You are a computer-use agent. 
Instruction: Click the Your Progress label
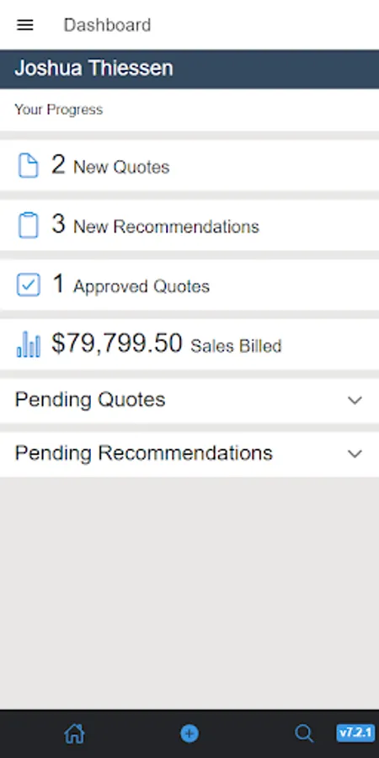(x=58, y=109)
